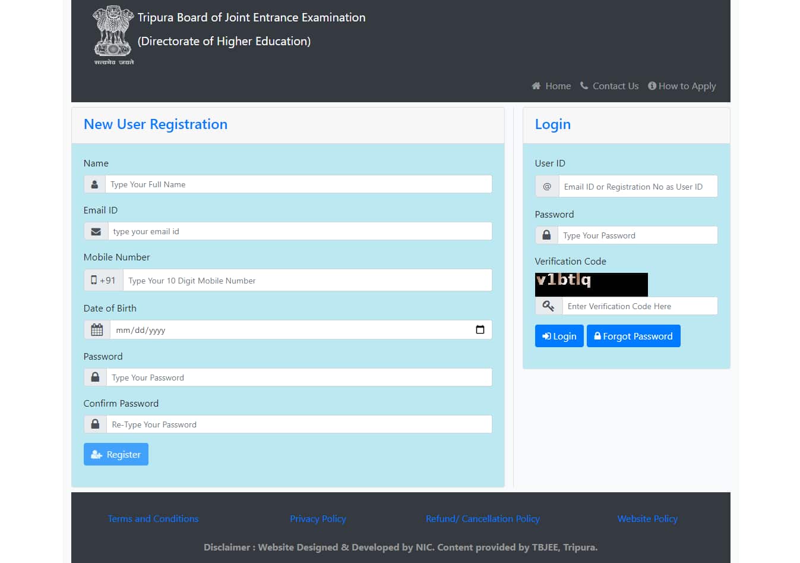
Task: Click the info icon beside How to Apply
Action: pyautogui.click(x=652, y=86)
